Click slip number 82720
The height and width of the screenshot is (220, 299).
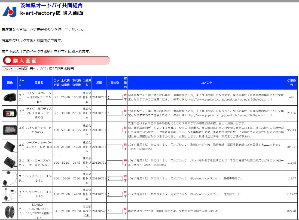[292, 211]
